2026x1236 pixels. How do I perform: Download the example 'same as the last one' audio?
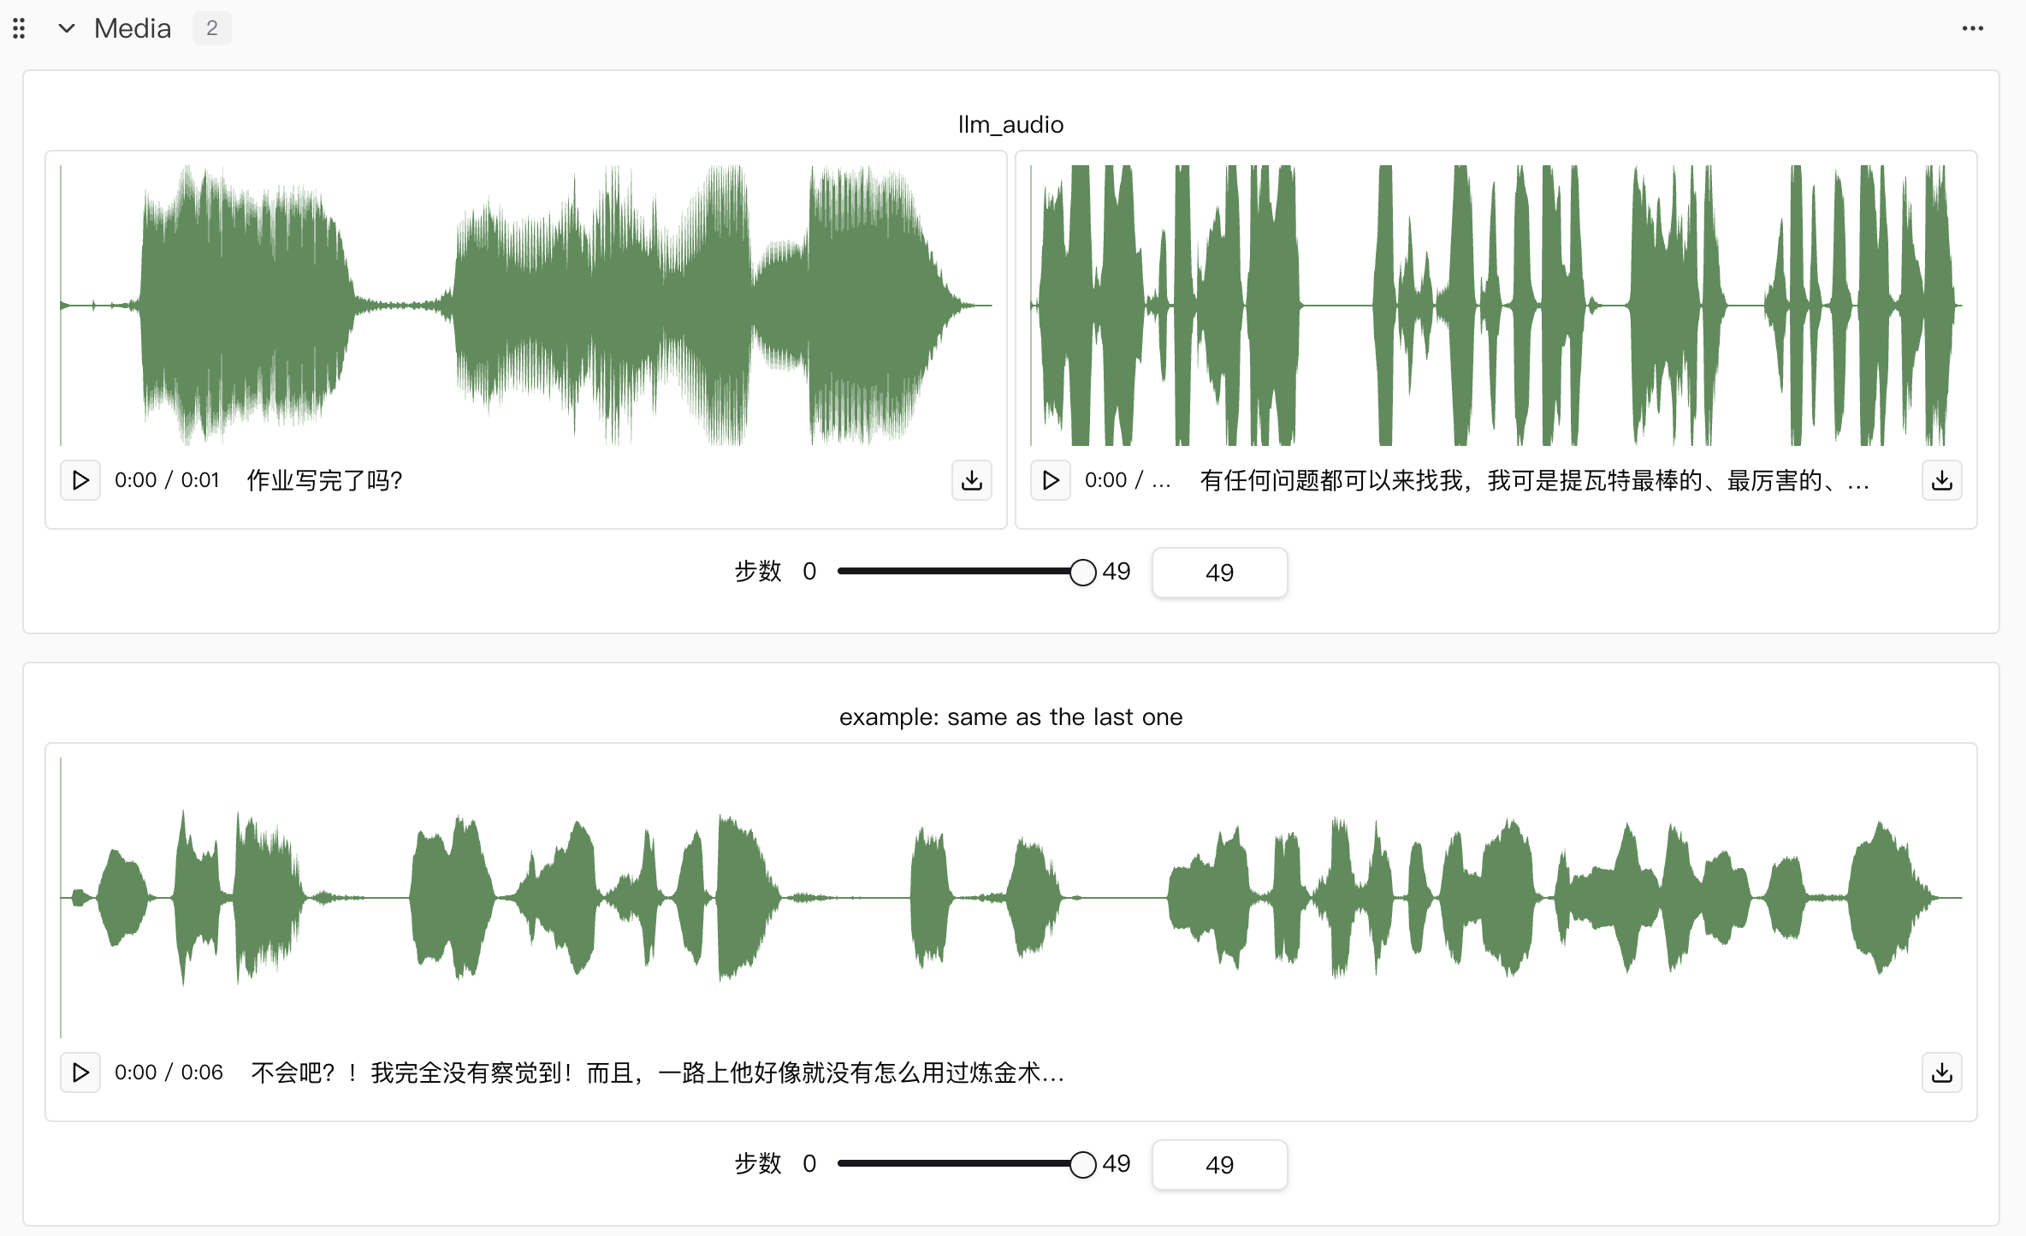pyautogui.click(x=1941, y=1073)
